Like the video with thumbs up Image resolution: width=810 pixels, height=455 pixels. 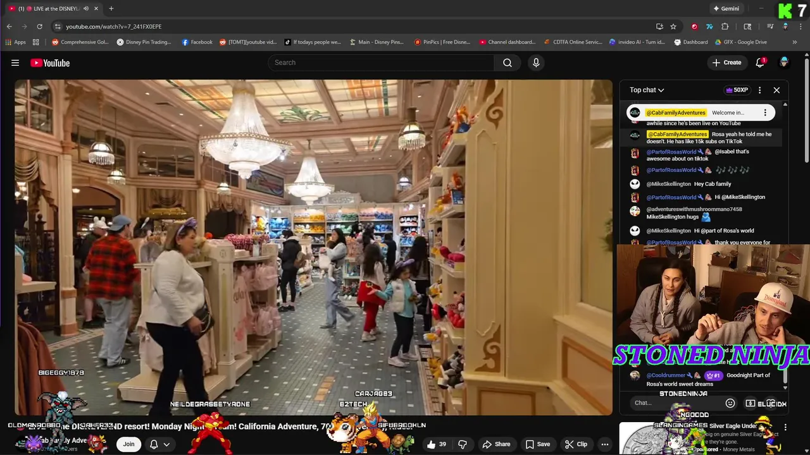[x=436, y=444]
